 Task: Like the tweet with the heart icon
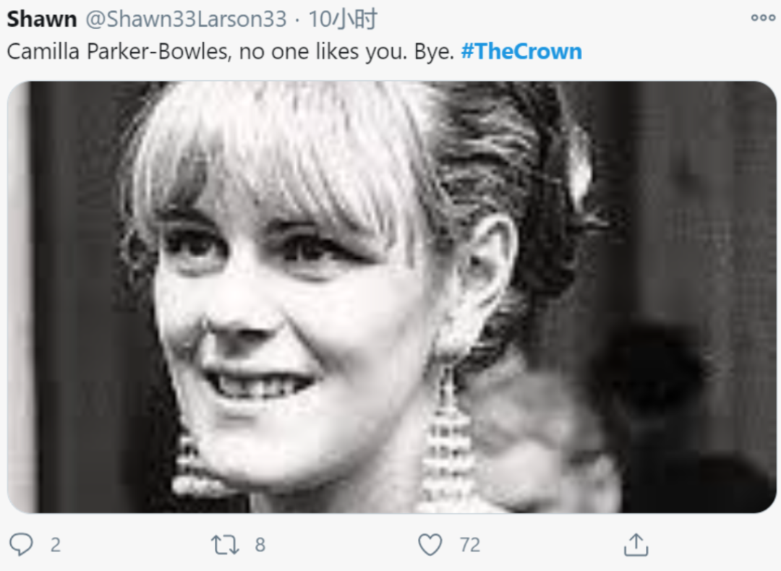pos(430,544)
